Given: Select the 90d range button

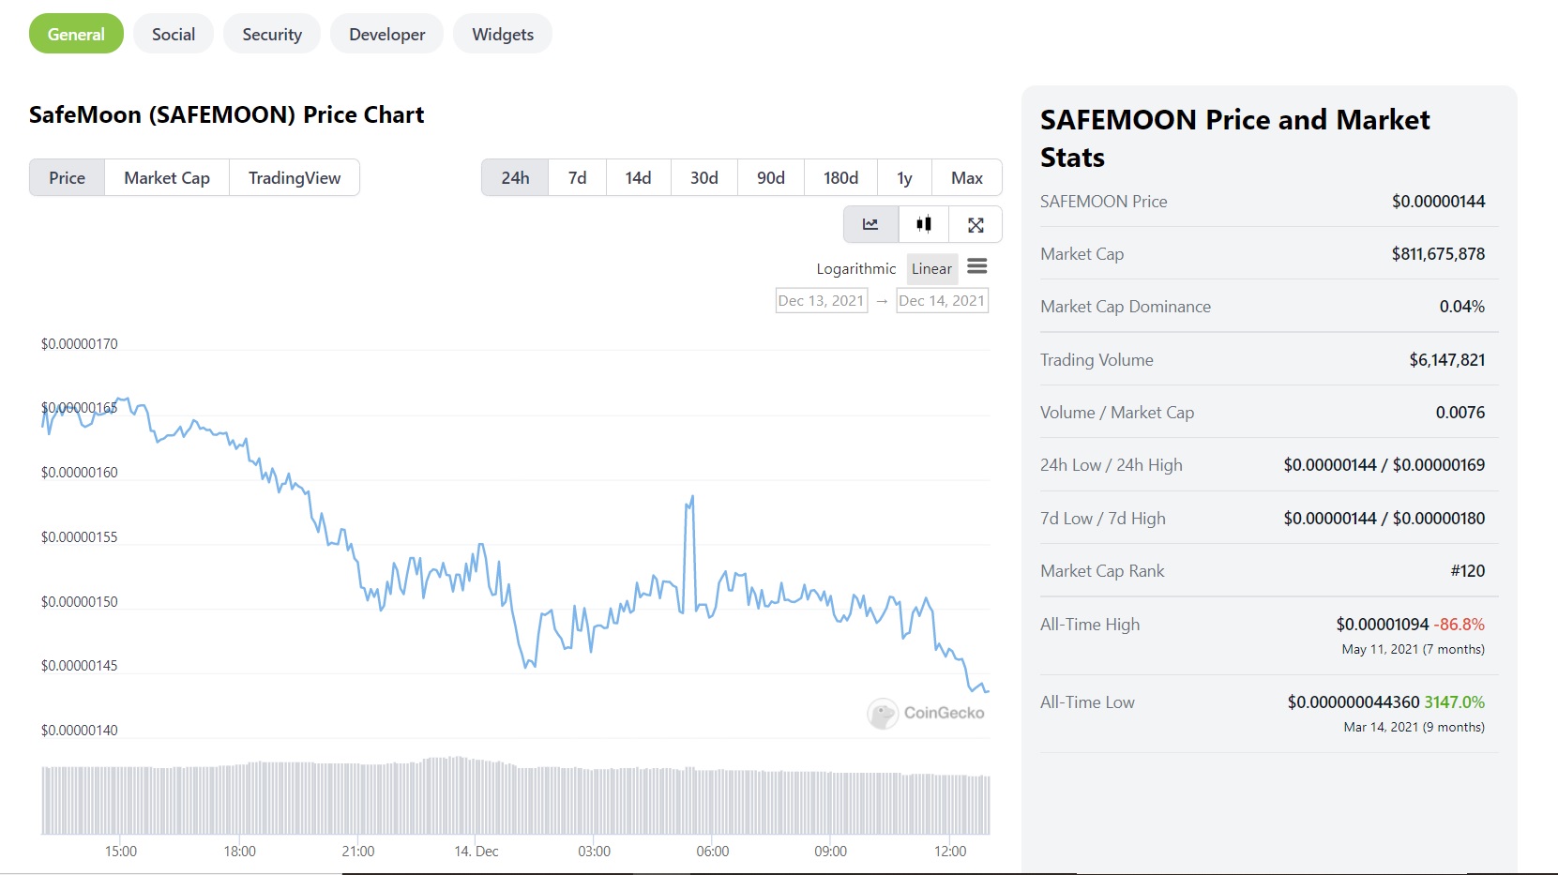Looking at the screenshot, I should click(x=770, y=177).
